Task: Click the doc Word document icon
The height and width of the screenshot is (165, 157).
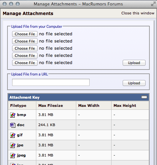Action: (13, 125)
